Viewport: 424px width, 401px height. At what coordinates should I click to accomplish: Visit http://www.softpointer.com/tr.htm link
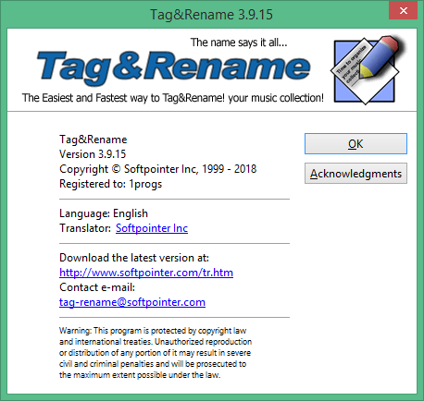click(x=146, y=273)
